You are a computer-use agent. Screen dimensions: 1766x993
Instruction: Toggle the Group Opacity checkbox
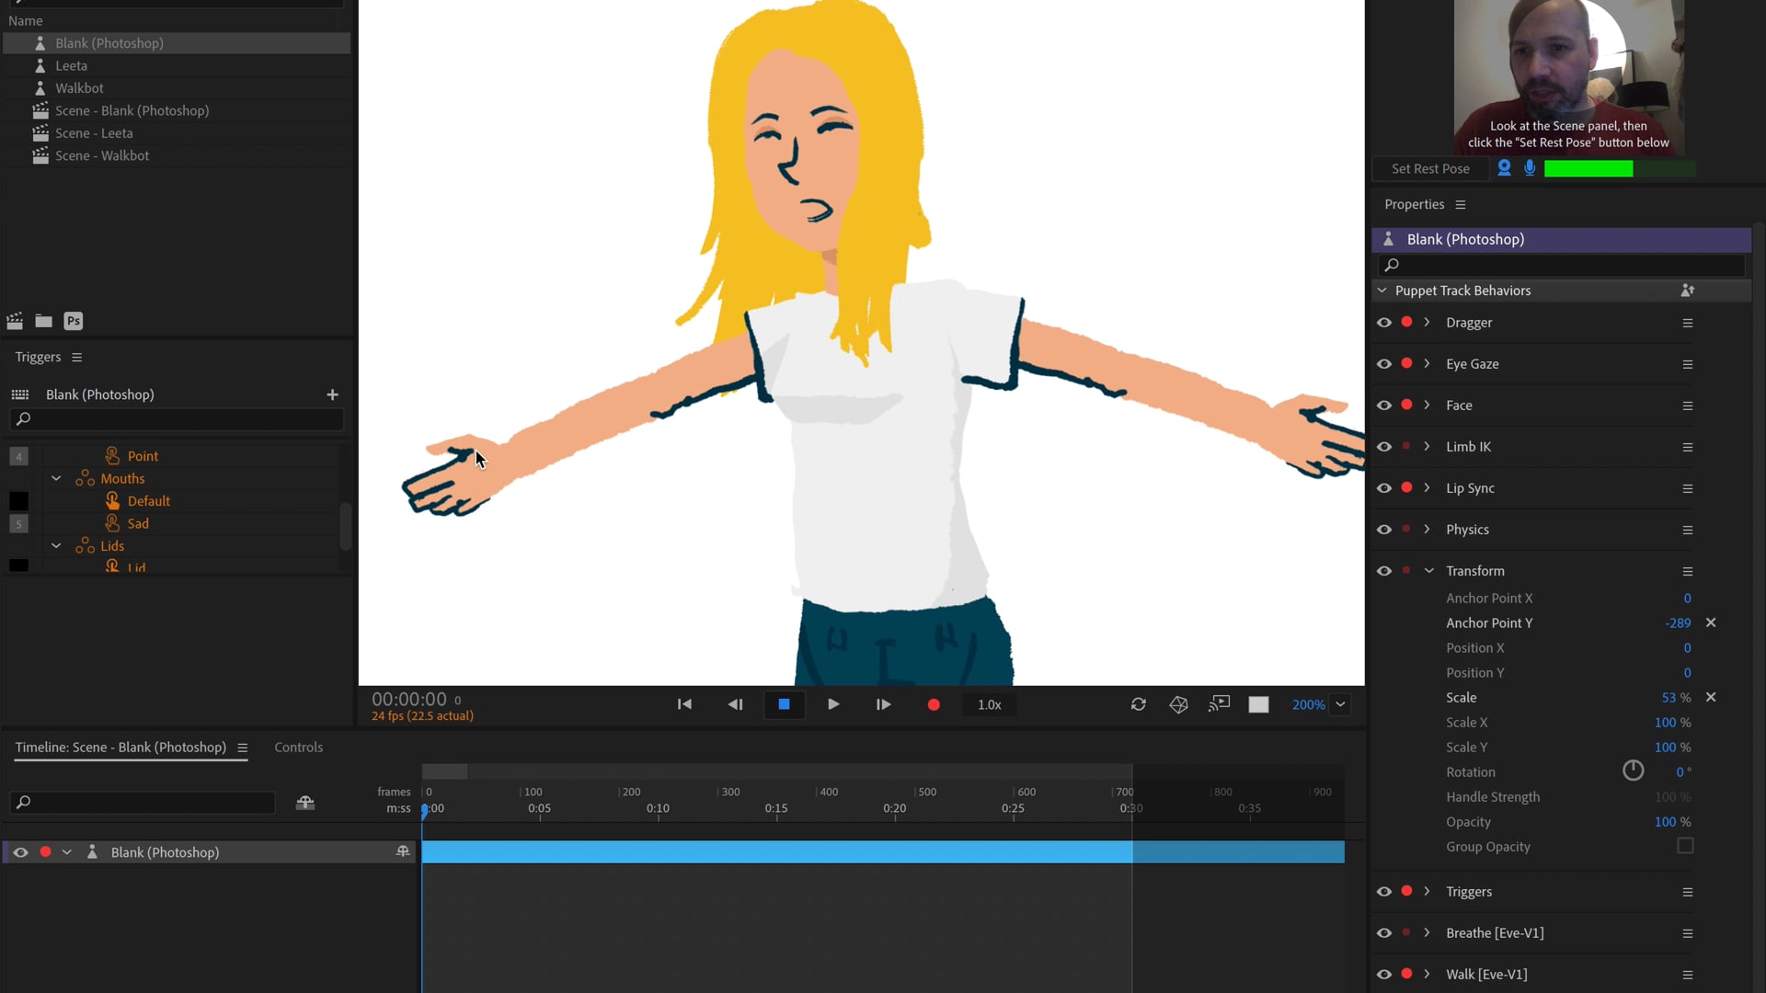click(1686, 846)
